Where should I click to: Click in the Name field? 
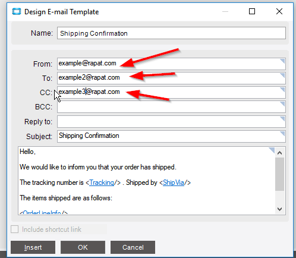click(171, 33)
